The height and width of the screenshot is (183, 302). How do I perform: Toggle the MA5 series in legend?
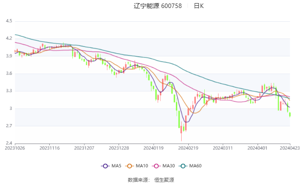[x=111, y=166]
